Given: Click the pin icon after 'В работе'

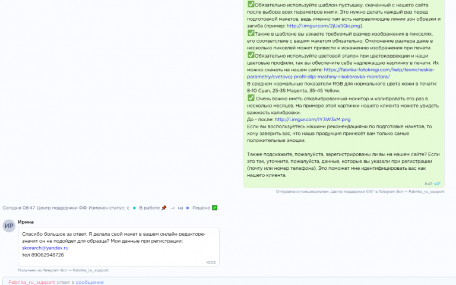Looking at the screenshot, I should click(x=164, y=208).
